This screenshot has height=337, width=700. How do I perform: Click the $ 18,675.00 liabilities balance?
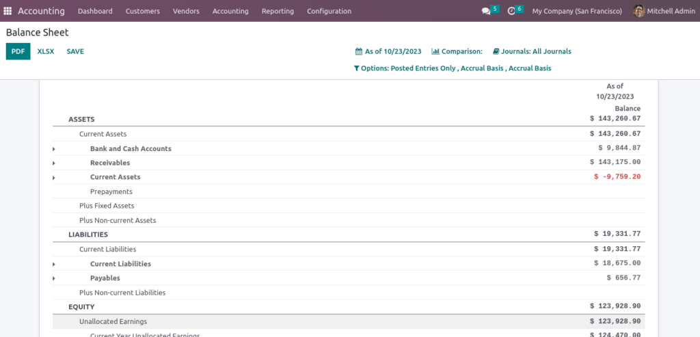click(617, 263)
